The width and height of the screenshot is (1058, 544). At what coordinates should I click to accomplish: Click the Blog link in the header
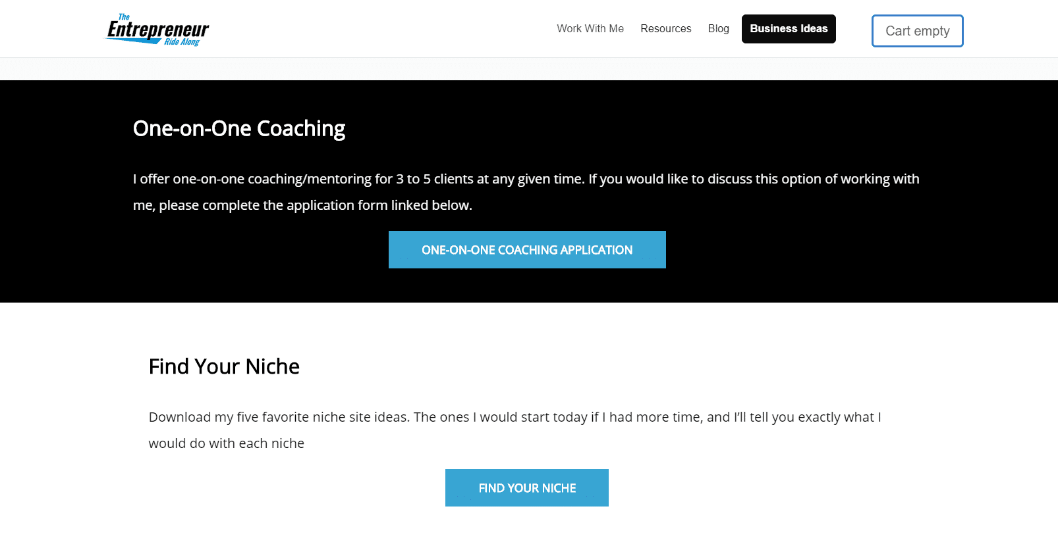tap(718, 28)
